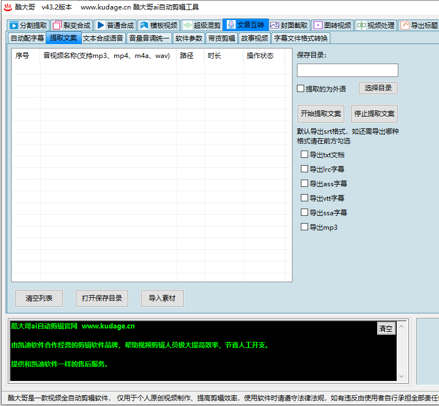Image resolution: width=439 pixels, height=406 pixels.
Task: Click the 清空 button in log console
Action: [x=386, y=328]
